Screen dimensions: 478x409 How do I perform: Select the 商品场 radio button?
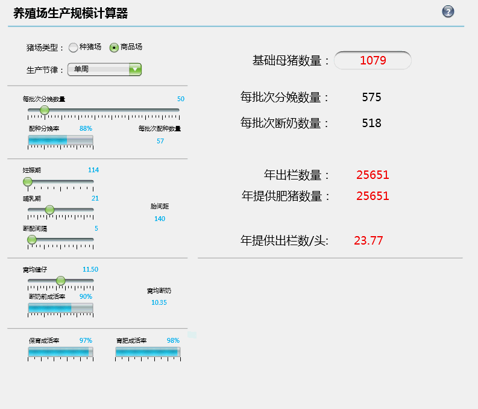[114, 47]
